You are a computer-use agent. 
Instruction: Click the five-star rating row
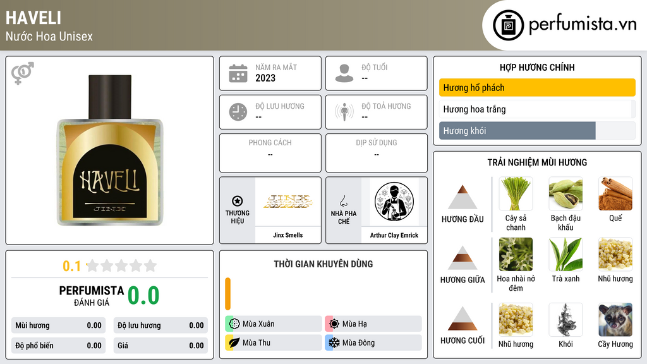click(x=121, y=265)
